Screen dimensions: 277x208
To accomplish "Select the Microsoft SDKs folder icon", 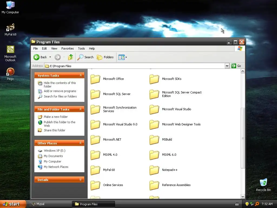I will point(154,79).
